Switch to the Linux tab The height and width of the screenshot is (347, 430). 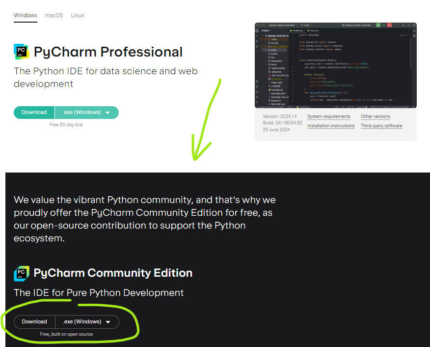(78, 15)
